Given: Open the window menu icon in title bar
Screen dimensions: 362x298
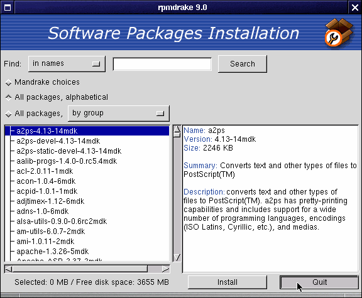Looking at the screenshot, I should click(x=8, y=8).
